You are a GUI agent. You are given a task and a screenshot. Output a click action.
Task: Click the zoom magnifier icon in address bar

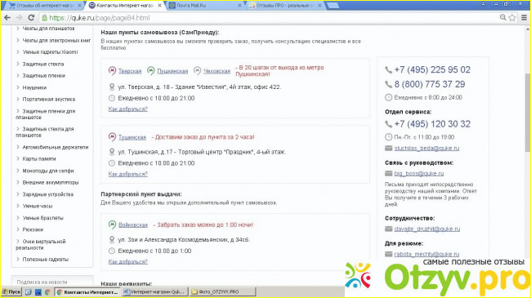point(503,18)
